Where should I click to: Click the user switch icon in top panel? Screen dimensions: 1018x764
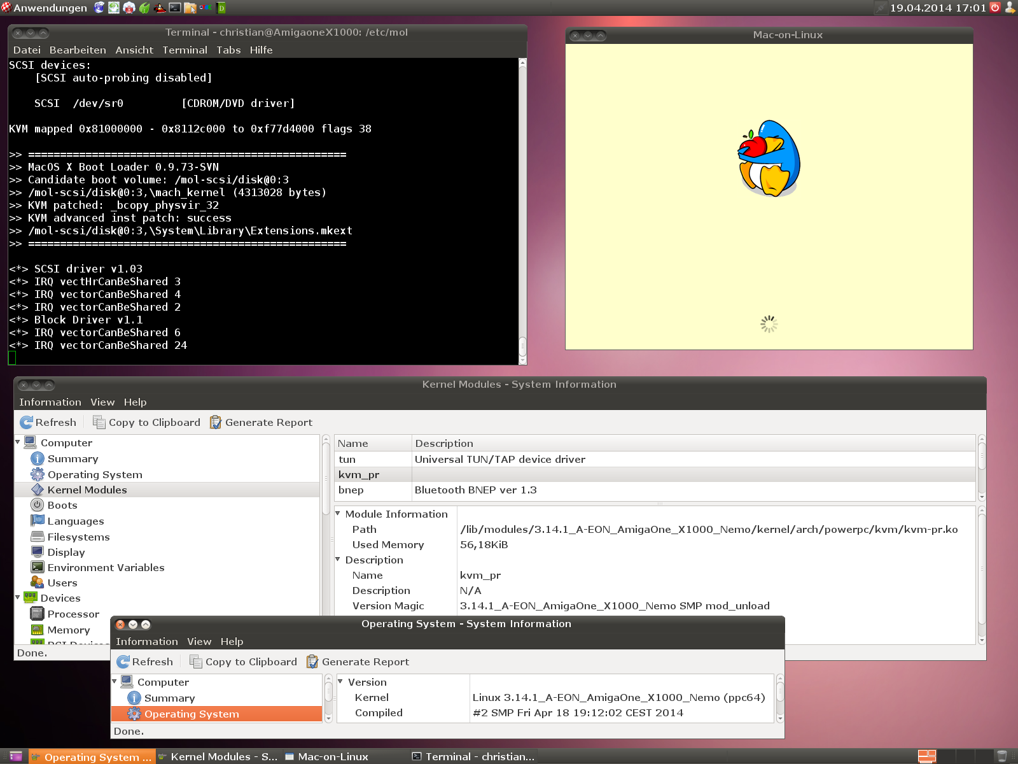pyautogui.click(x=1010, y=8)
